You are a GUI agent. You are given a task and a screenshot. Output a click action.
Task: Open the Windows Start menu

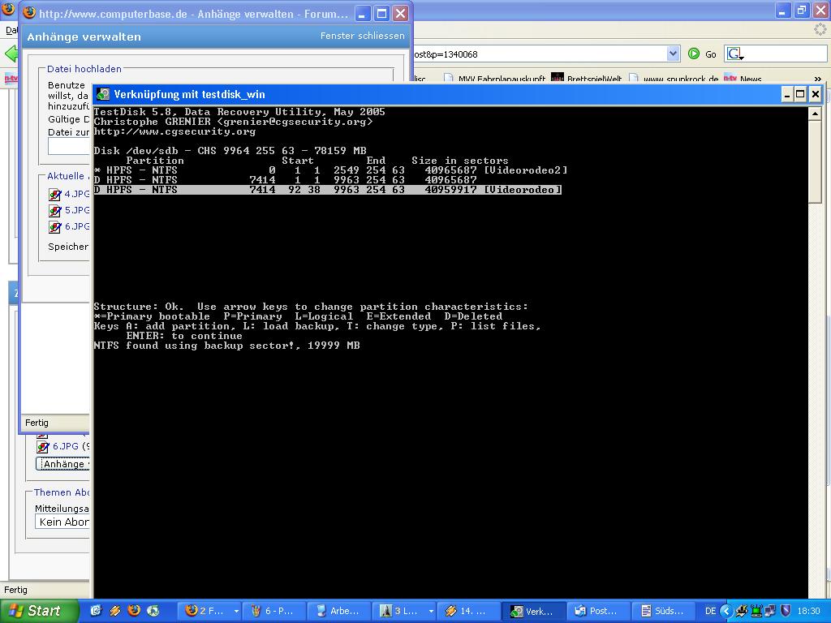pyautogui.click(x=39, y=611)
